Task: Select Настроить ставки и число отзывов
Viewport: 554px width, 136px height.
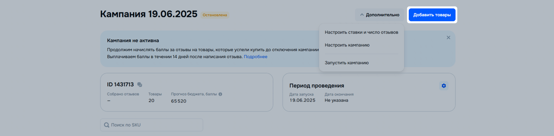Action: pos(361,32)
